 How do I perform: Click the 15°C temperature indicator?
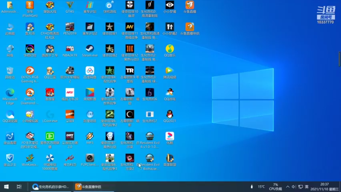(x=261, y=186)
